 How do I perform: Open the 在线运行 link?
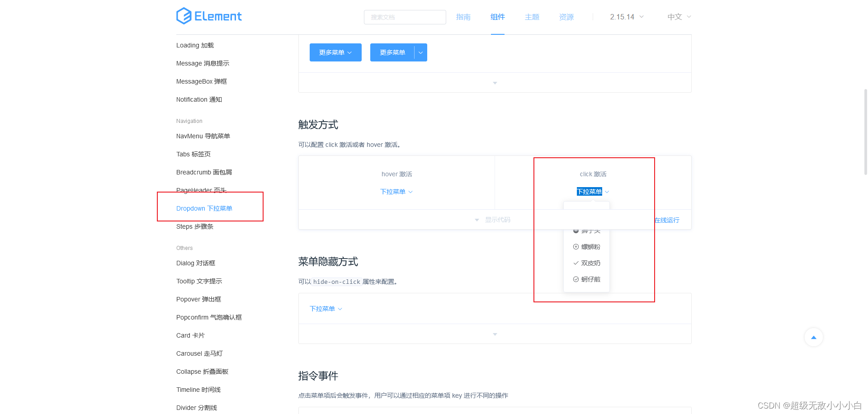click(667, 220)
